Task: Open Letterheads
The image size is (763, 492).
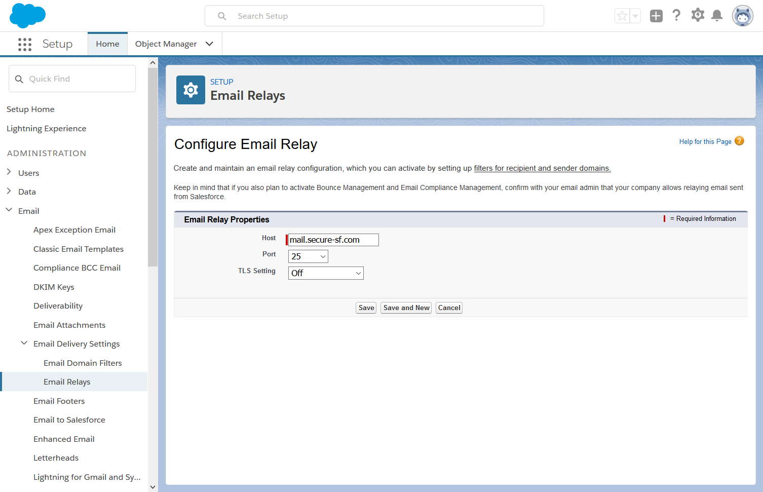Action: (56, 458)
